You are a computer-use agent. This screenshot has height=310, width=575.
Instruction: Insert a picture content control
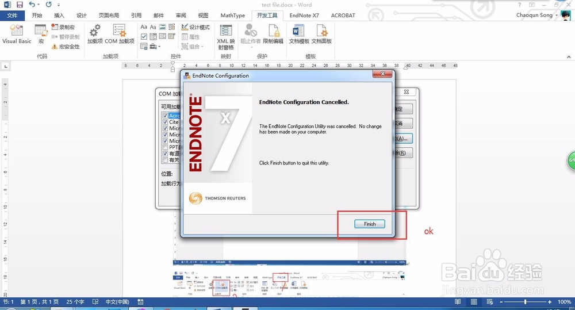point(162,27)
